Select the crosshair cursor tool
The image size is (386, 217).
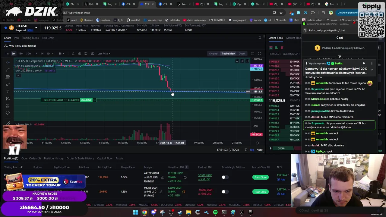[8, 62]
